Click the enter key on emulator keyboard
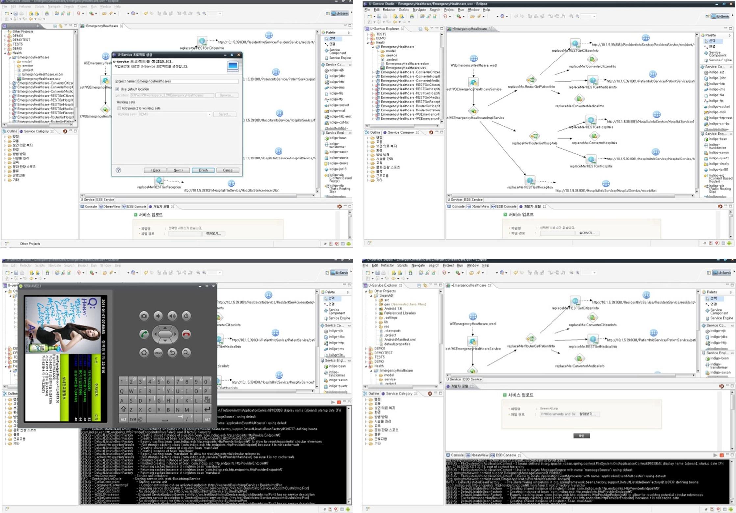The width and height of the screenshot is (736, 513). pyautogui.click(x=207, y=409)
